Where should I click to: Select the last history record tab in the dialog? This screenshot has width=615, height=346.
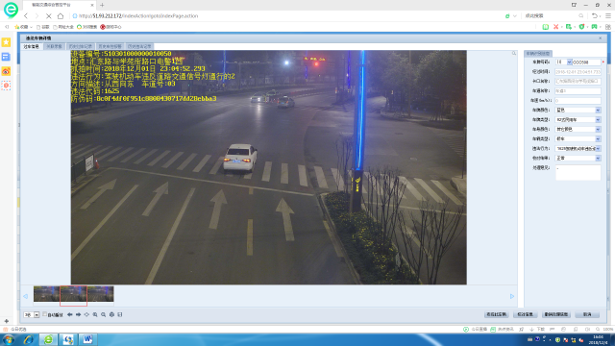point(139,46)
